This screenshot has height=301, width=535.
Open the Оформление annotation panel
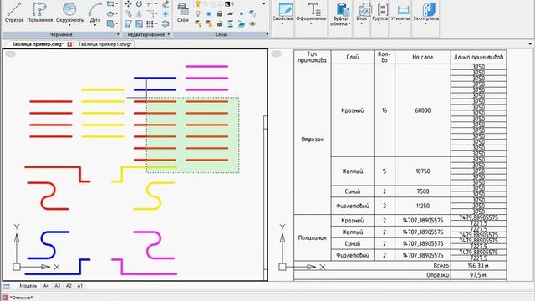311,13
